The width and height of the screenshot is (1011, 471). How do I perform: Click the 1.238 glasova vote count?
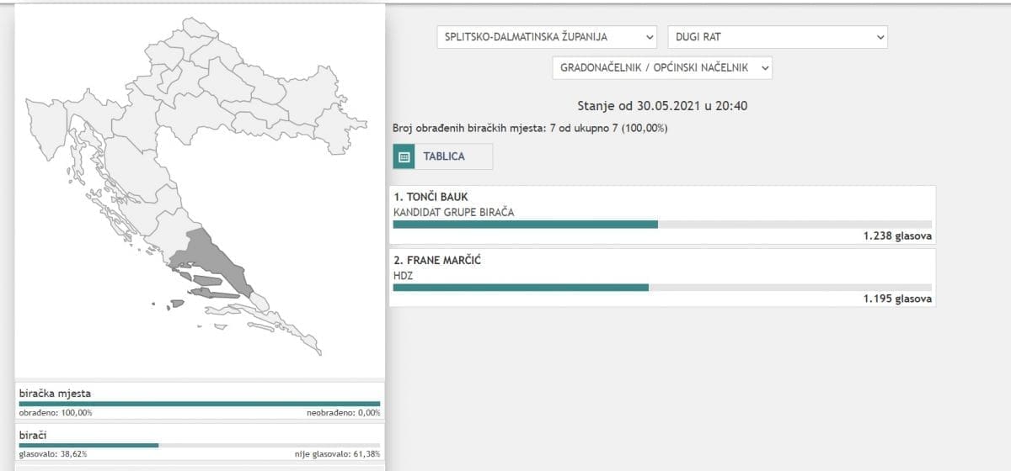coord(896,236)
